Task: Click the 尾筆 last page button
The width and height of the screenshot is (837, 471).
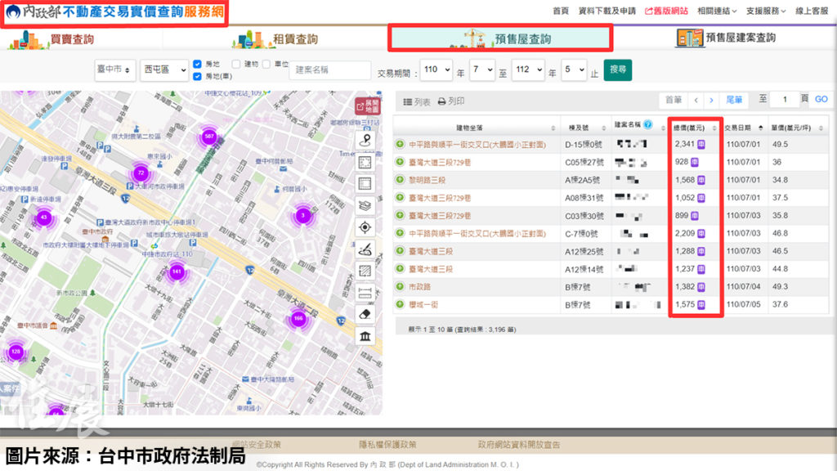Action: coord(734,100)
